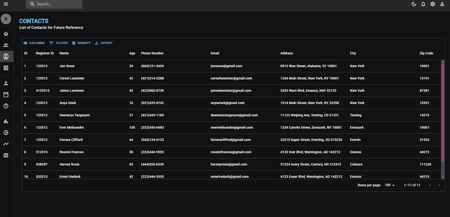Go to the next page arrow

pos(439,185)
